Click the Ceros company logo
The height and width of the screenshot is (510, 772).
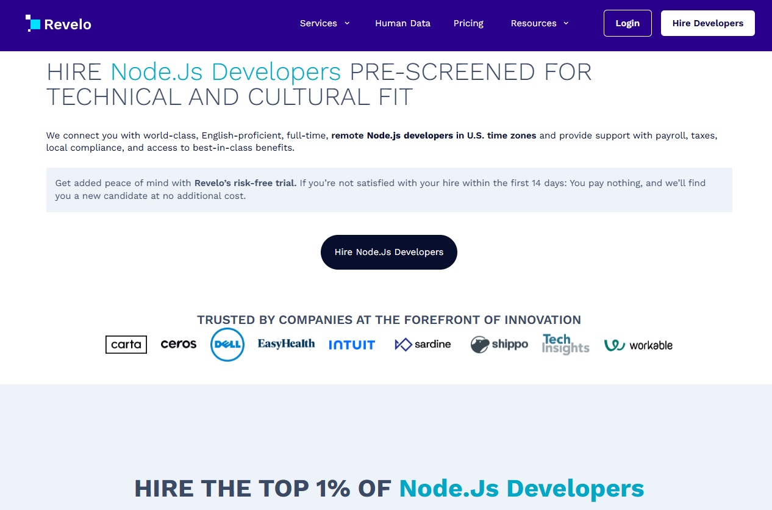(x=179, y=344)
